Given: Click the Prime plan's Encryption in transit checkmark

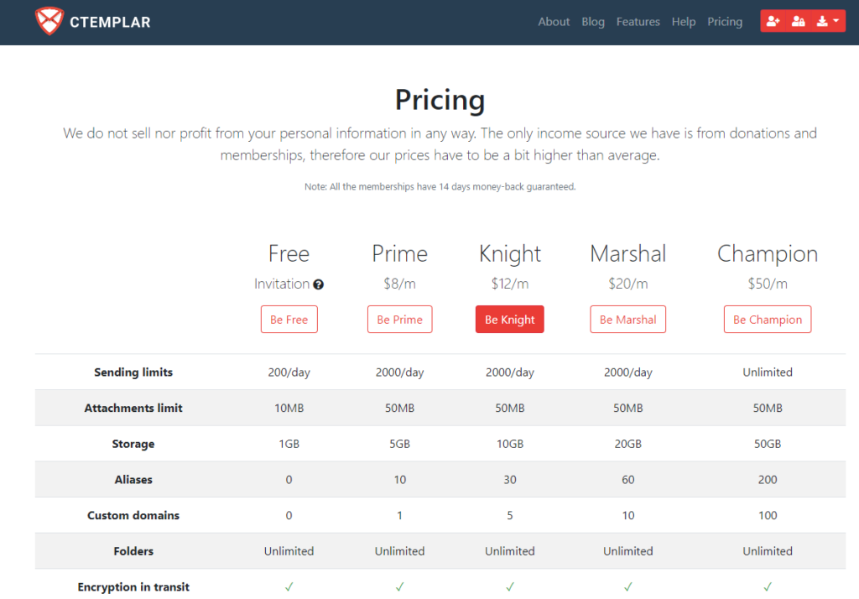Looking at the screenshot, I should (x=399, y=587).
